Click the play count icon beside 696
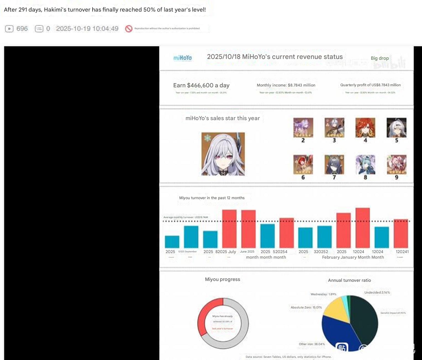 [x=9, y=29]
